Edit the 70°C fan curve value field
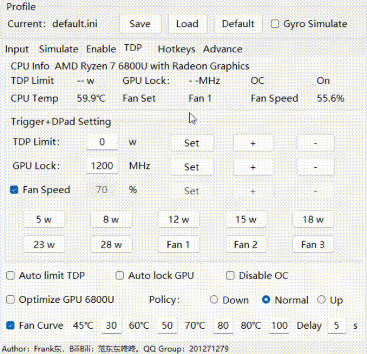Viewport: 367px width, 354px height. [223, 325]
